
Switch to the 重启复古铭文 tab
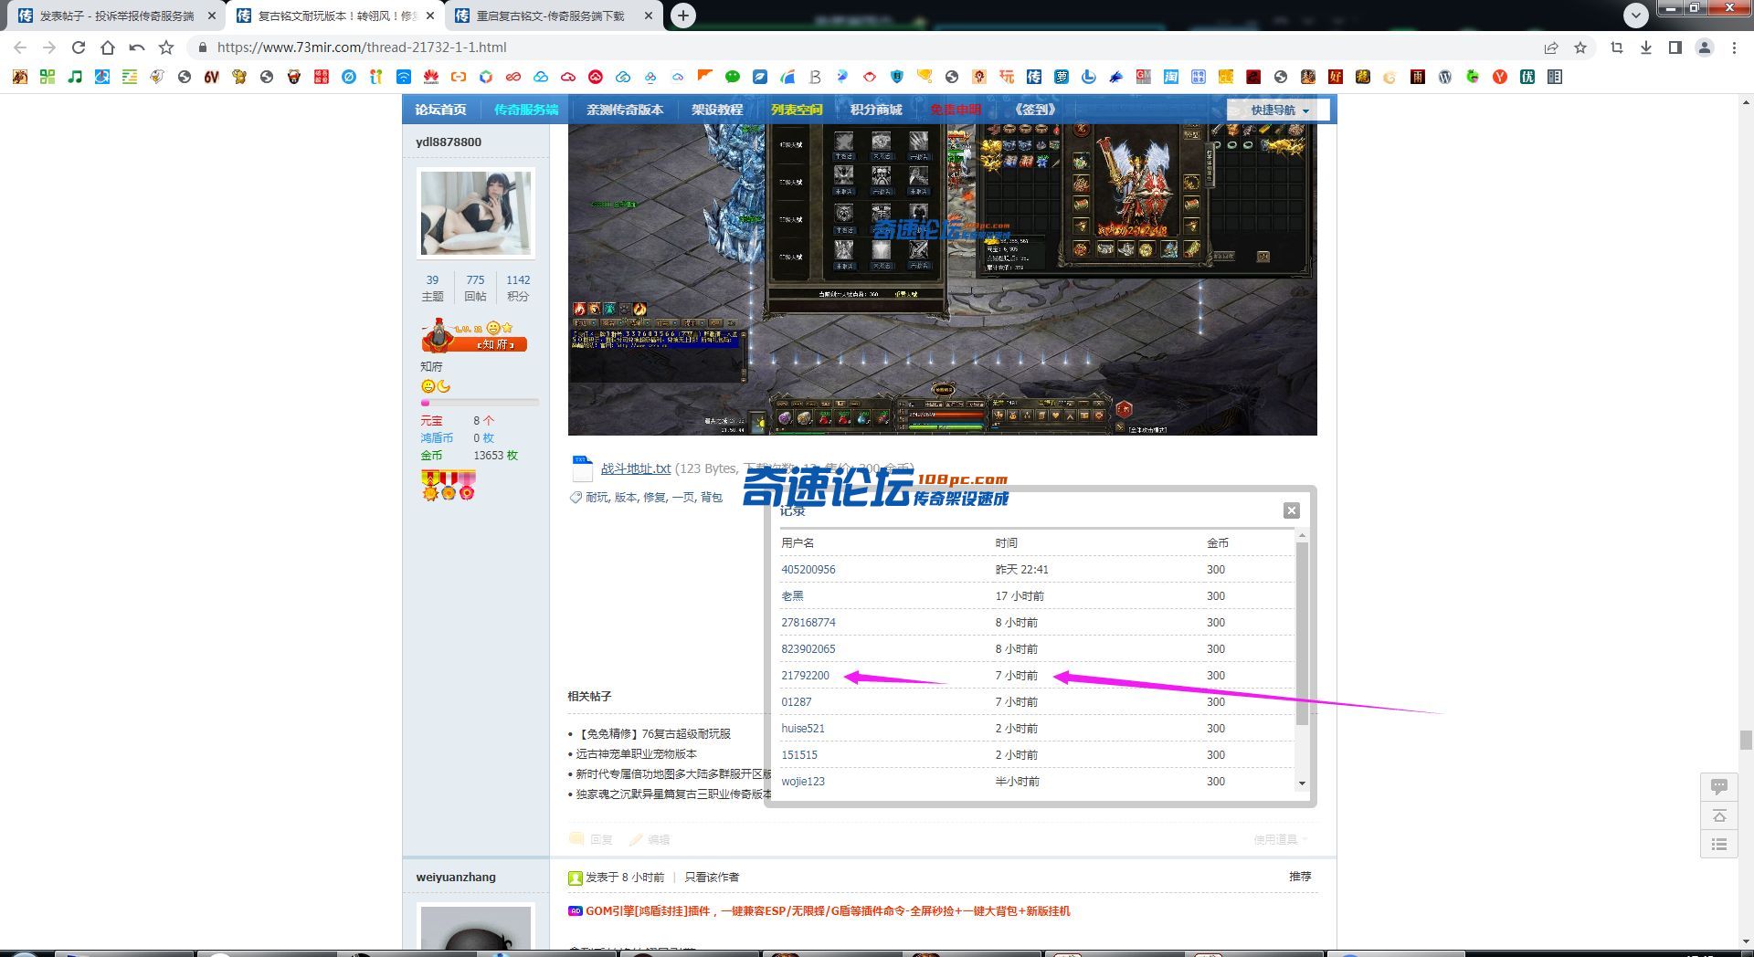[x=553, y=16]
